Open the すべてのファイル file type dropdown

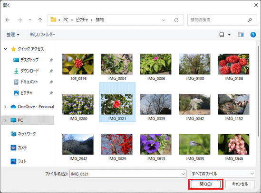pyautogui.click(x=222, y=174)
